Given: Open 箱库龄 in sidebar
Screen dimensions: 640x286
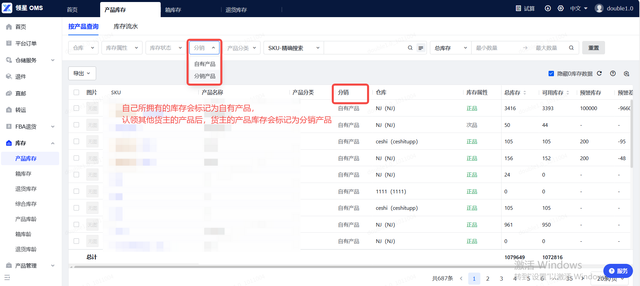Looking at the screenshot, I should [x=23, y=234].
